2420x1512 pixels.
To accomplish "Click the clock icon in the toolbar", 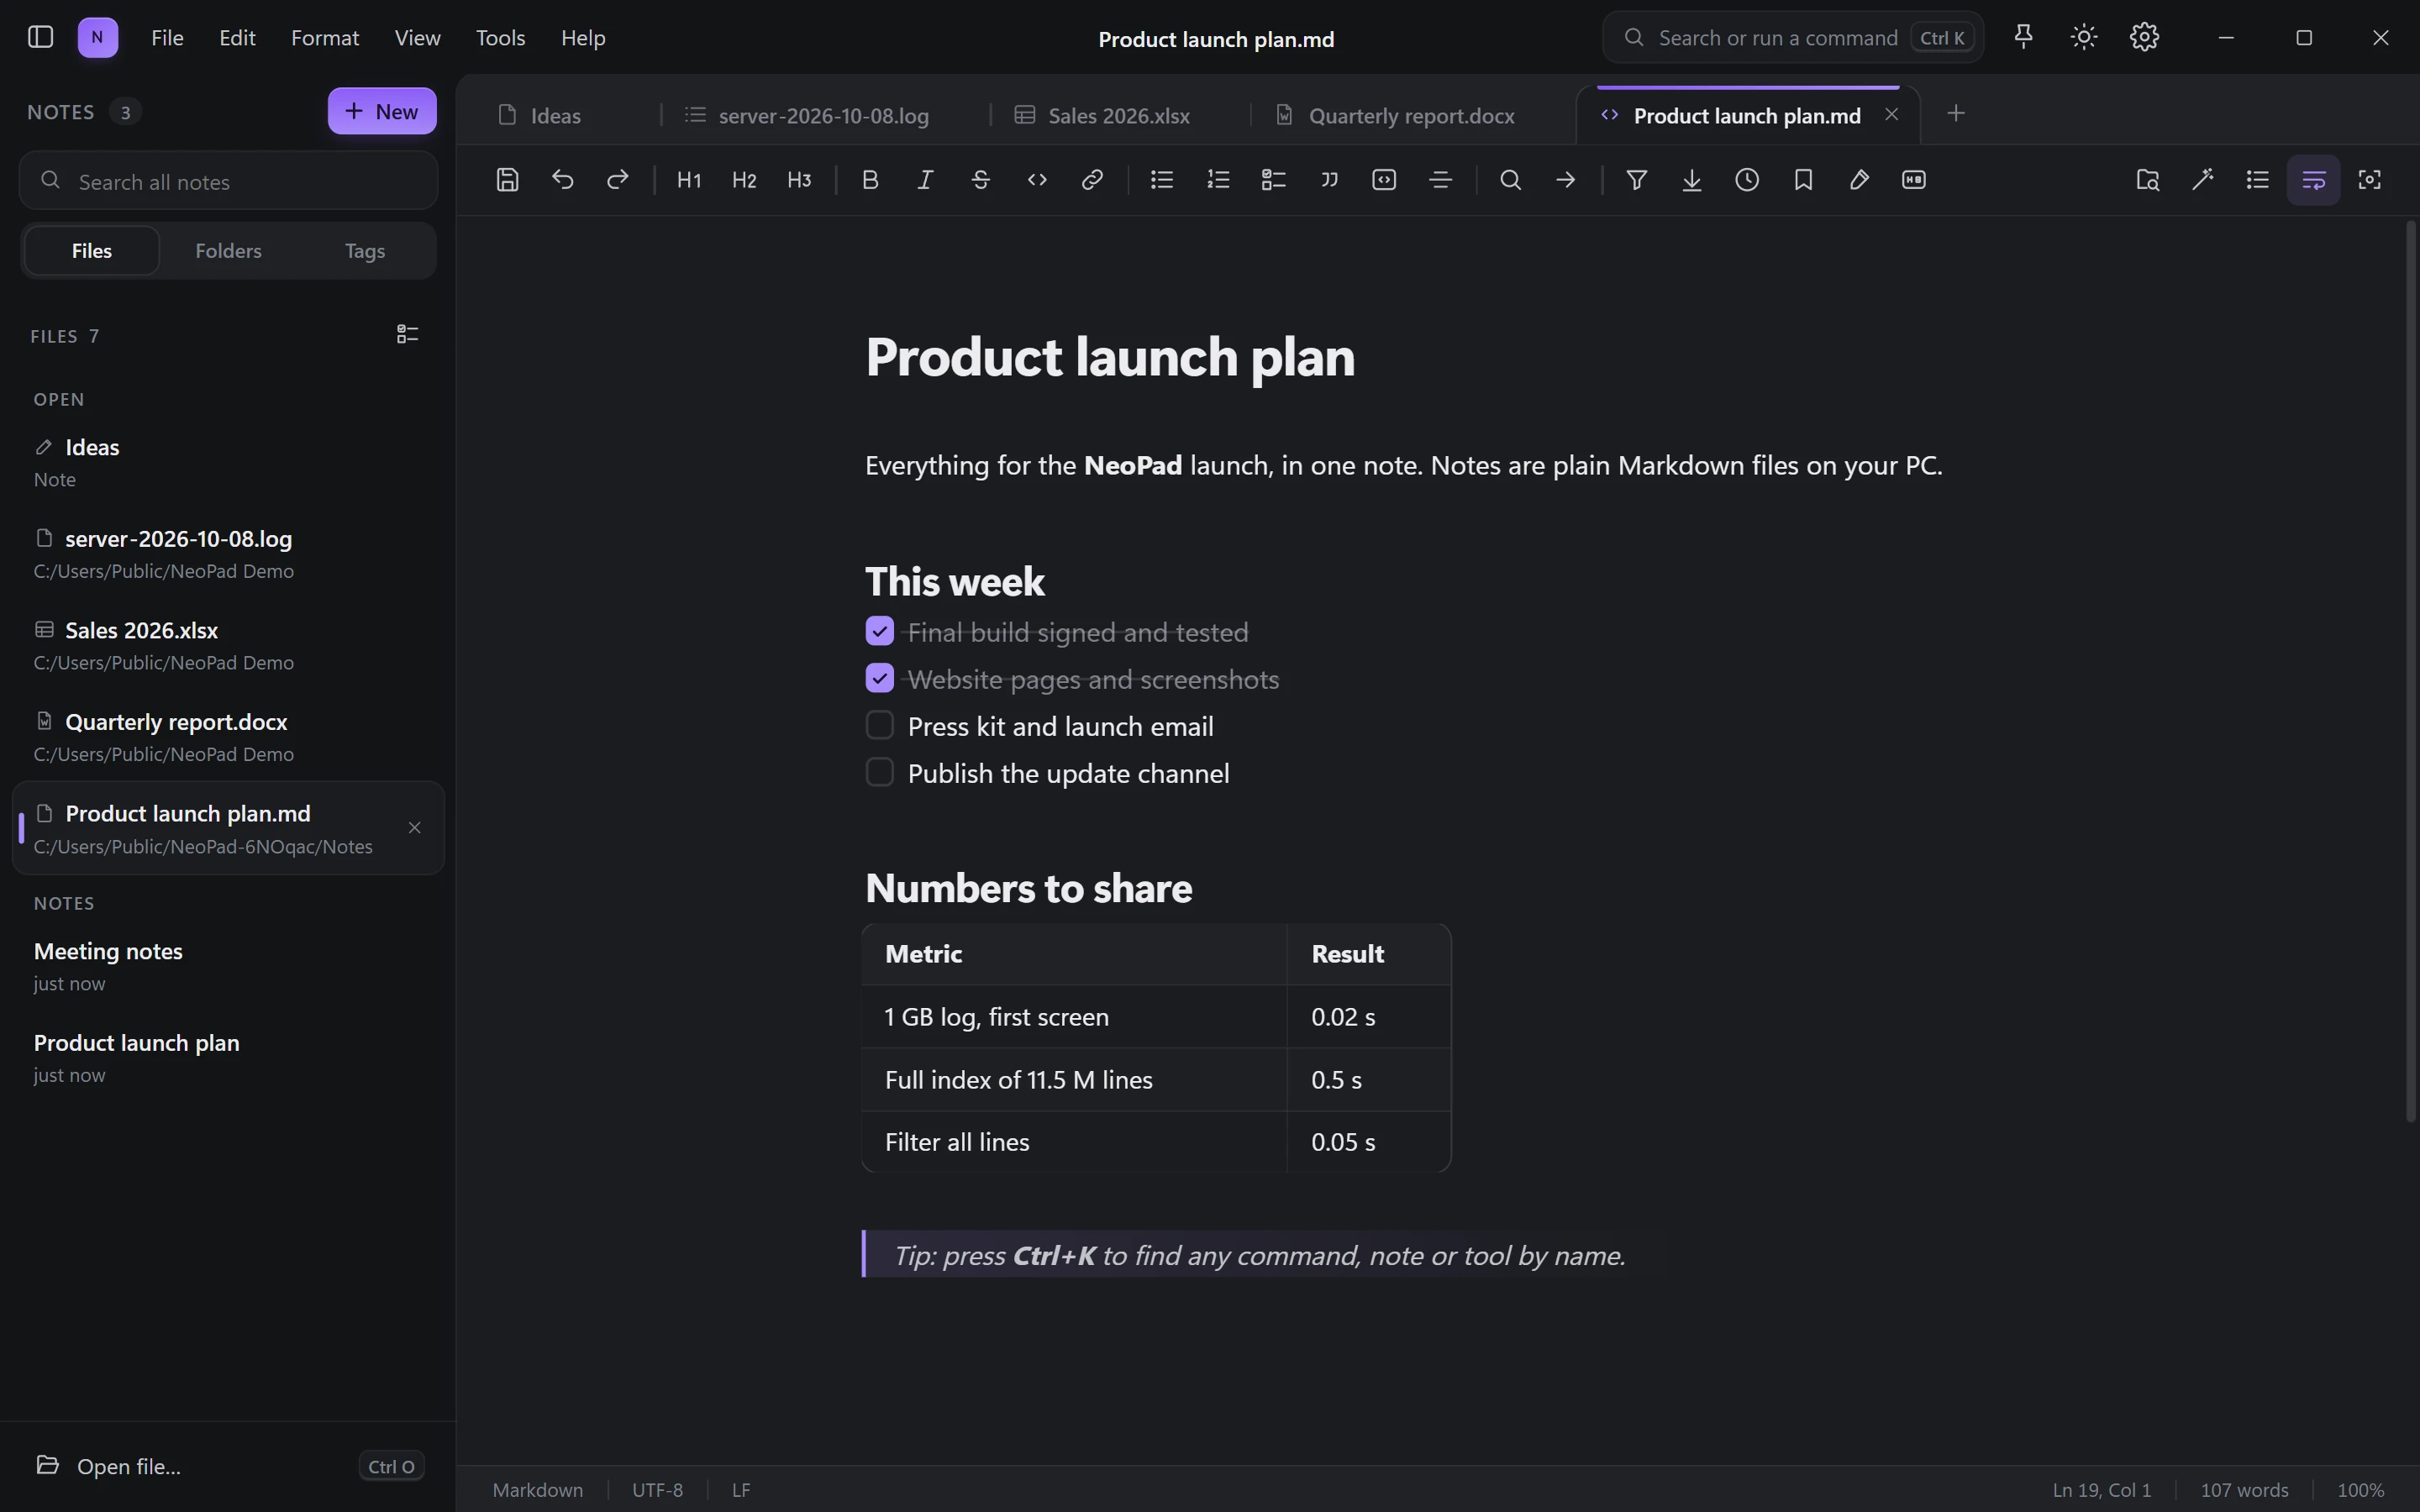I will pos(1747,180).
